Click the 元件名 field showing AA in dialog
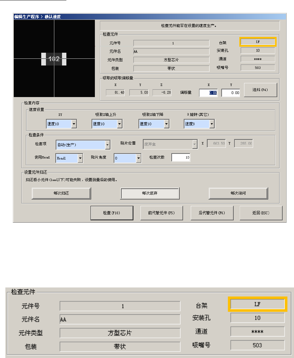This screenshot has height=358, width=294. point(171,51)
